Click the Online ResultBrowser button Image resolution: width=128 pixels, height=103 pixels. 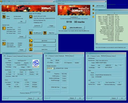click(x=76, y=28)
